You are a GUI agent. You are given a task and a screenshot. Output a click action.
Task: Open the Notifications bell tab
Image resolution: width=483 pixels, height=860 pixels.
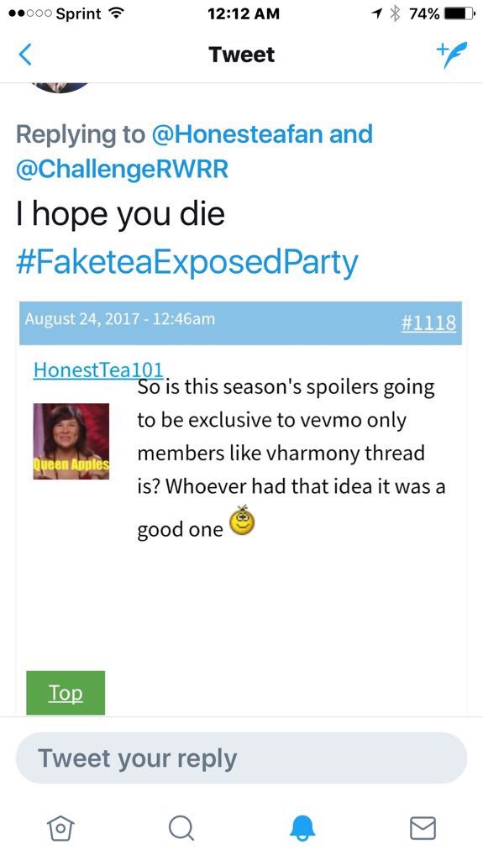click(x=302, y=826)
